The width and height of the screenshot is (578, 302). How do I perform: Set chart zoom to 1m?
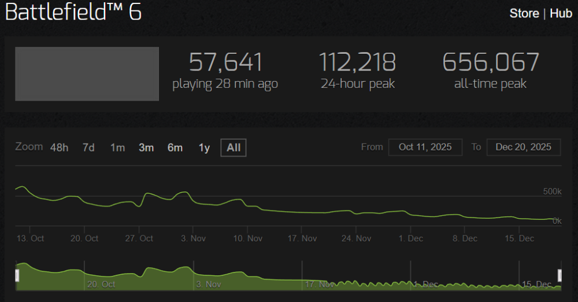pyautogui.click(x=117, y=148)
